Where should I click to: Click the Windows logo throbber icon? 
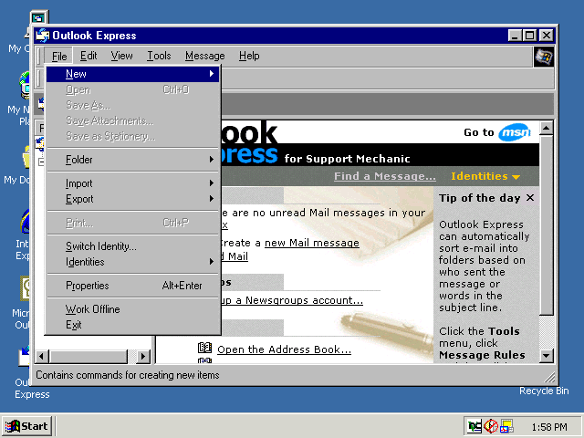point(544,57)
